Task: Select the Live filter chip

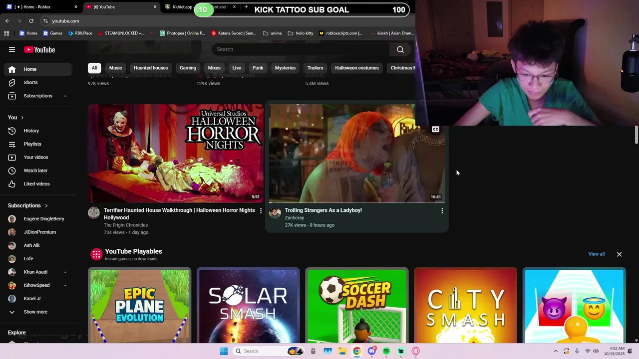Action: pyautogui.click(x=237, y=68)
